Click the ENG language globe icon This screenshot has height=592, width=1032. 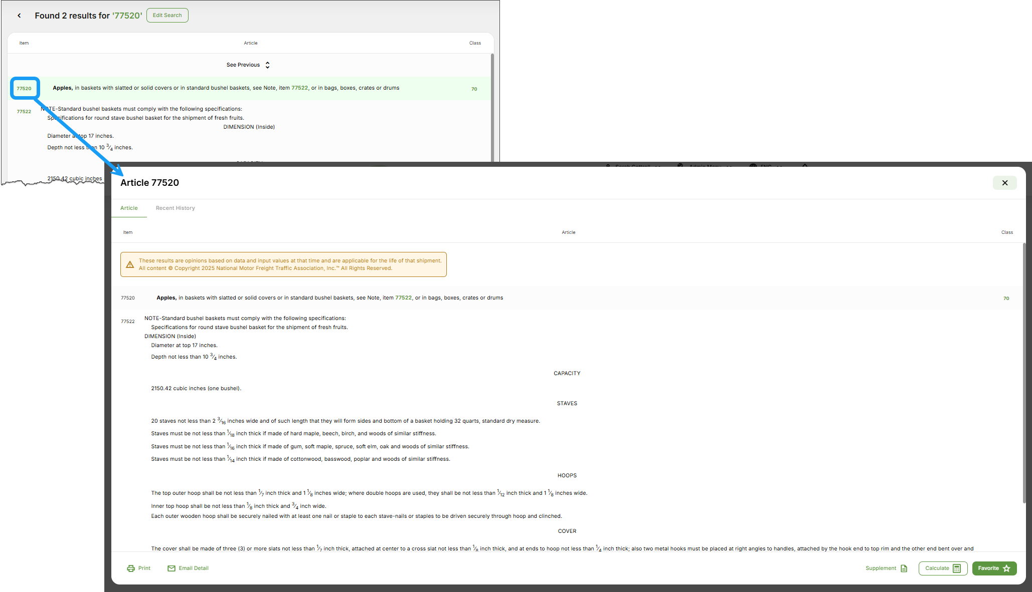coord(753,167)
